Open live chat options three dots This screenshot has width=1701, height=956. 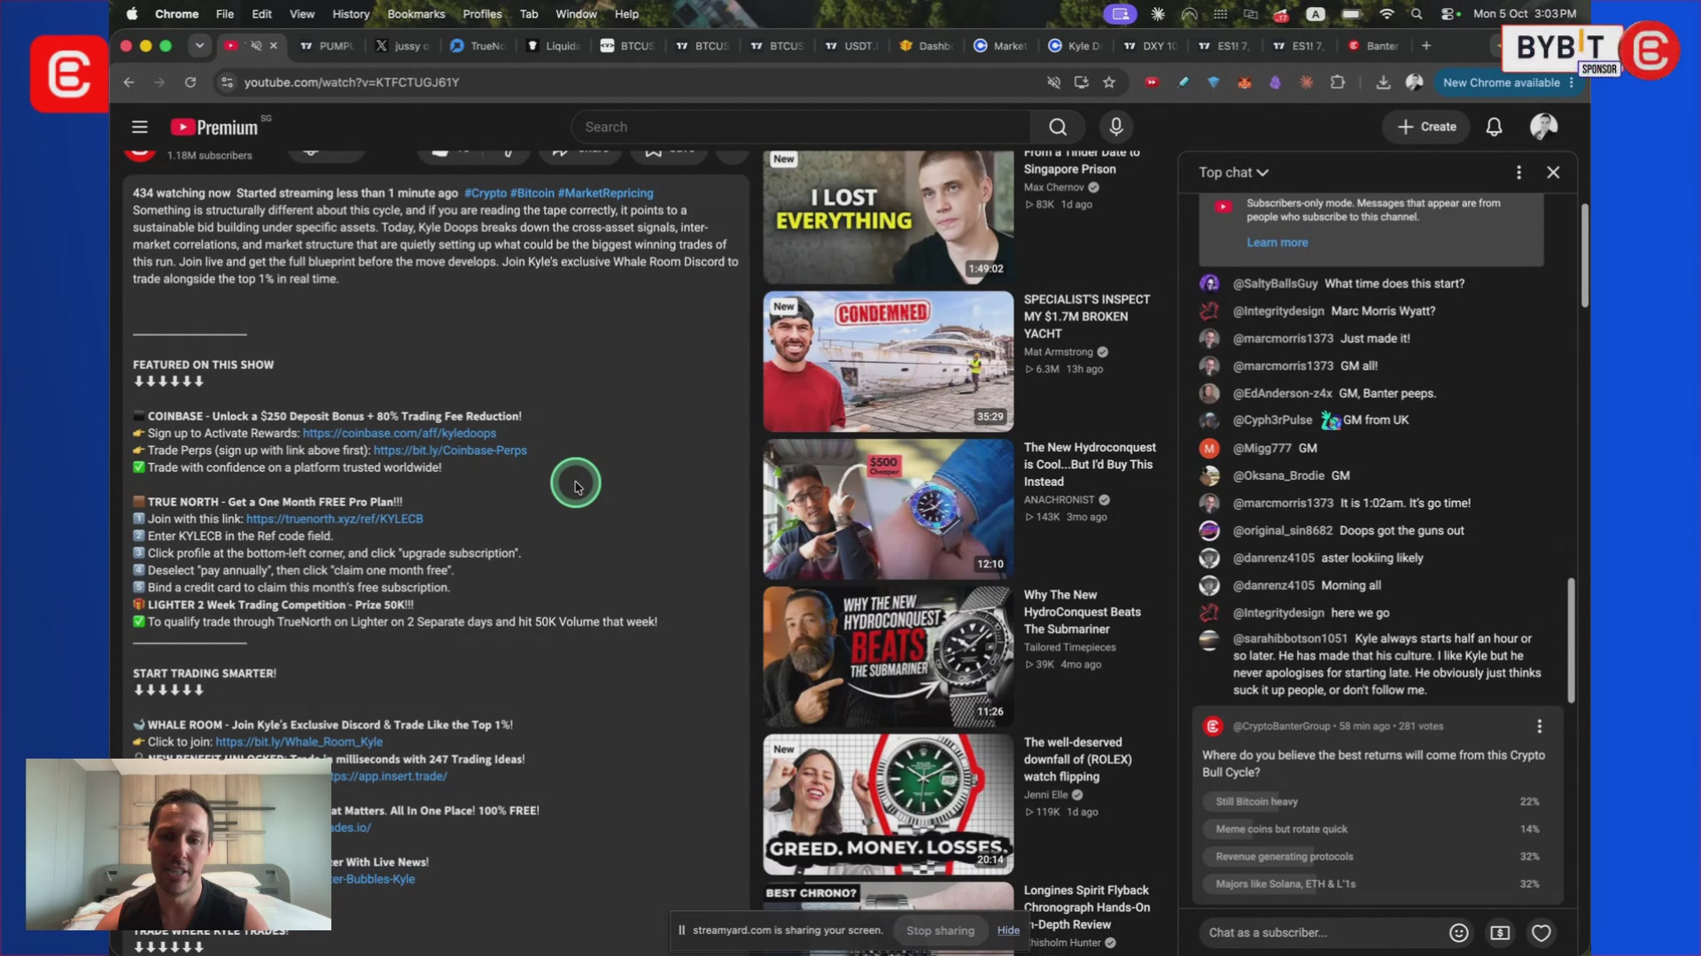(1518, 173)
